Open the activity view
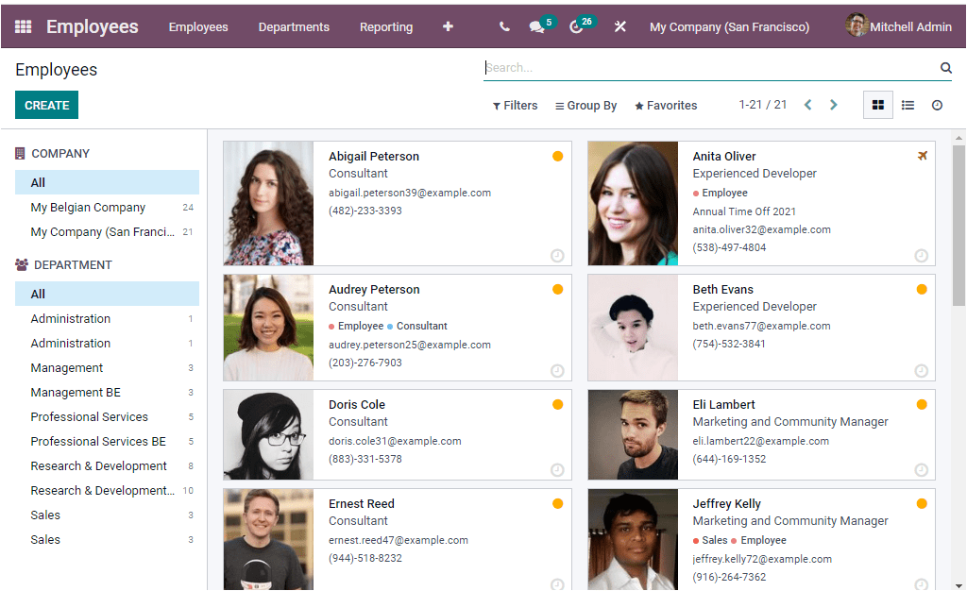This screenshot has width=967, height=591. tap(936, 105)
